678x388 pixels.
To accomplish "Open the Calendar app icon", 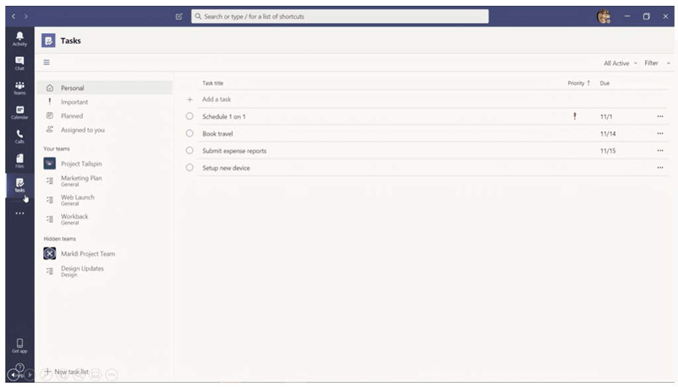I will point(20,112).
